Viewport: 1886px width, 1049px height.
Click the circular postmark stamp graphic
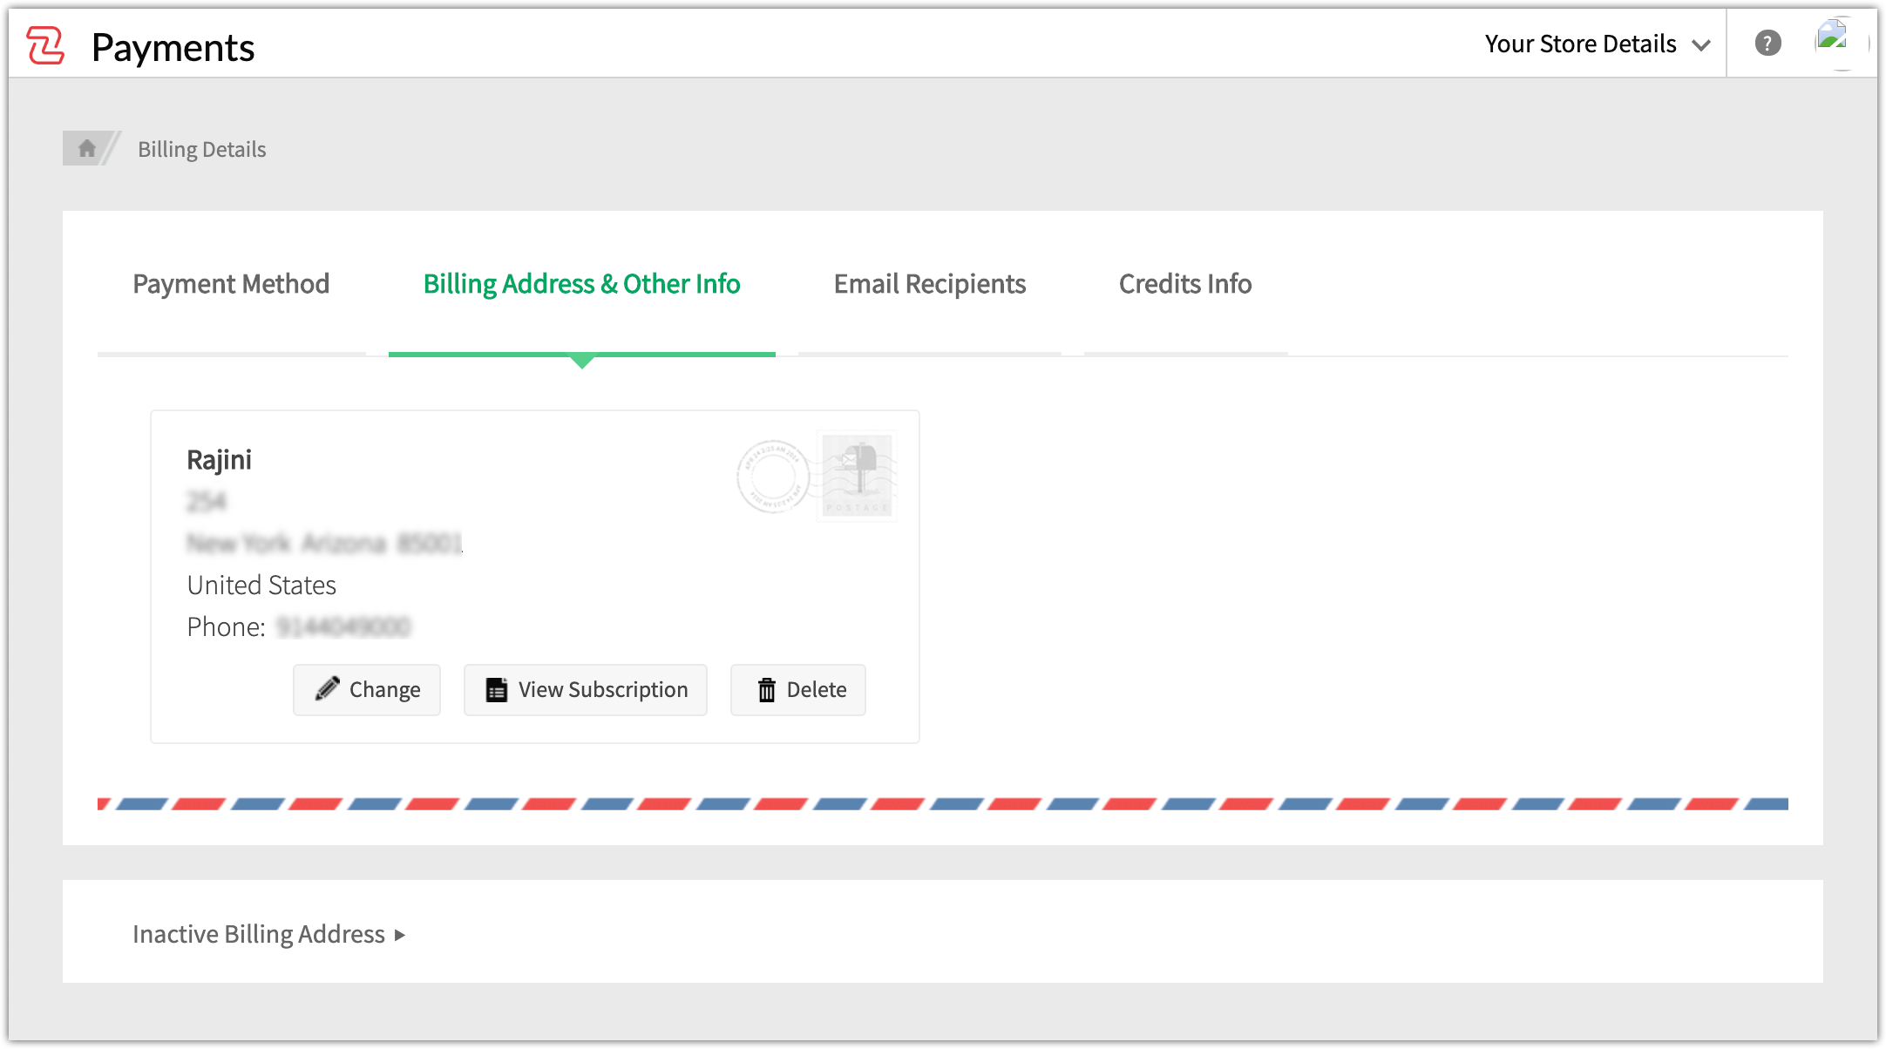773,477
